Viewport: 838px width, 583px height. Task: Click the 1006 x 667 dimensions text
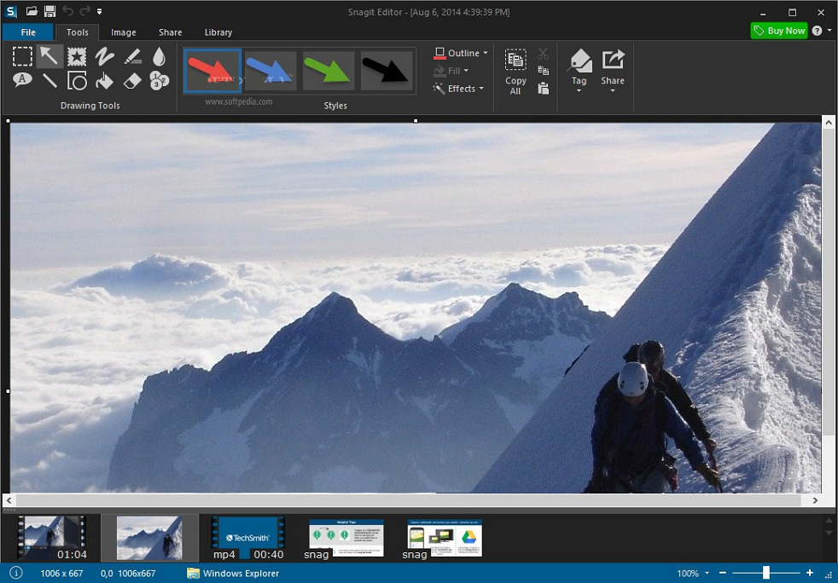(x=61, y=574)
